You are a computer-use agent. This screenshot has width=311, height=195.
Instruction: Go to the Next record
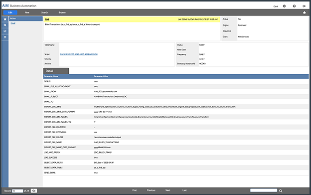point(168,190)
